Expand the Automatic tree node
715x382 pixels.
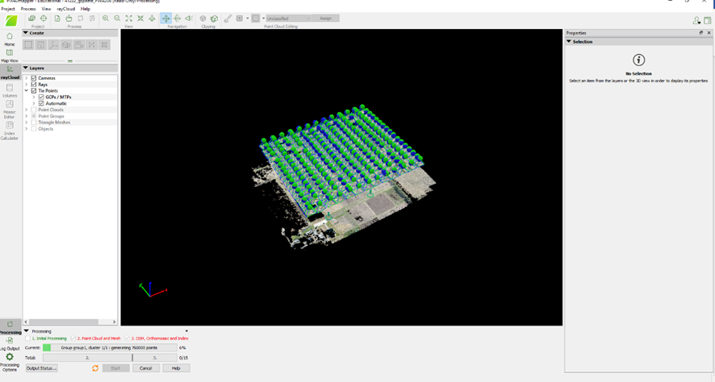pyautogui.click(x=34, y=103)
